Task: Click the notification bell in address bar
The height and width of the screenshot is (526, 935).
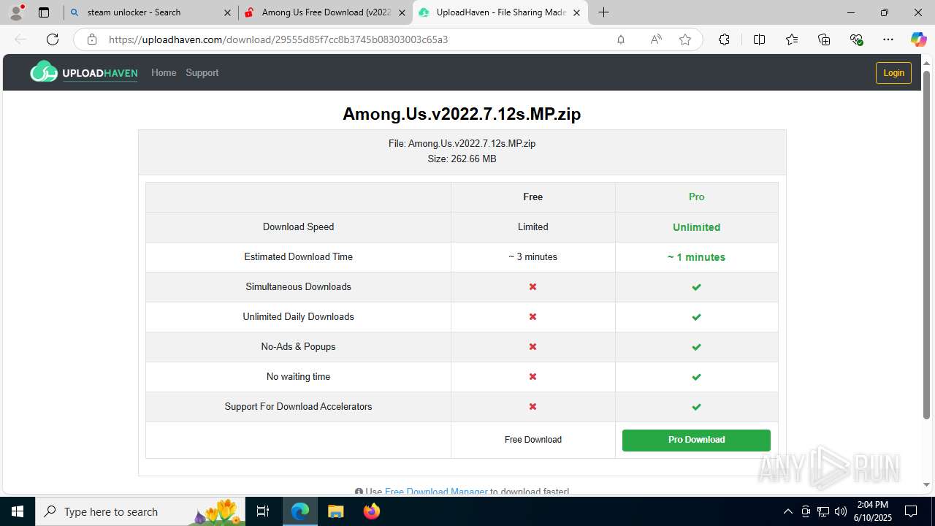Action: [621, 39]
